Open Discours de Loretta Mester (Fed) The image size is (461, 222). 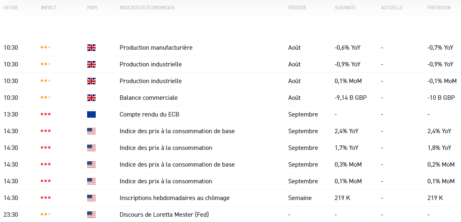pos(164,215)
